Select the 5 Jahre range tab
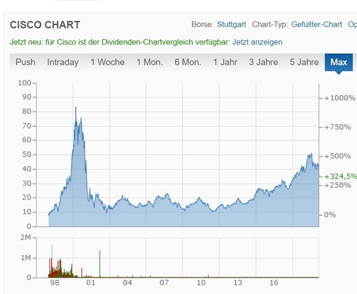Screen dimensions: 357x294 [304, 62]
